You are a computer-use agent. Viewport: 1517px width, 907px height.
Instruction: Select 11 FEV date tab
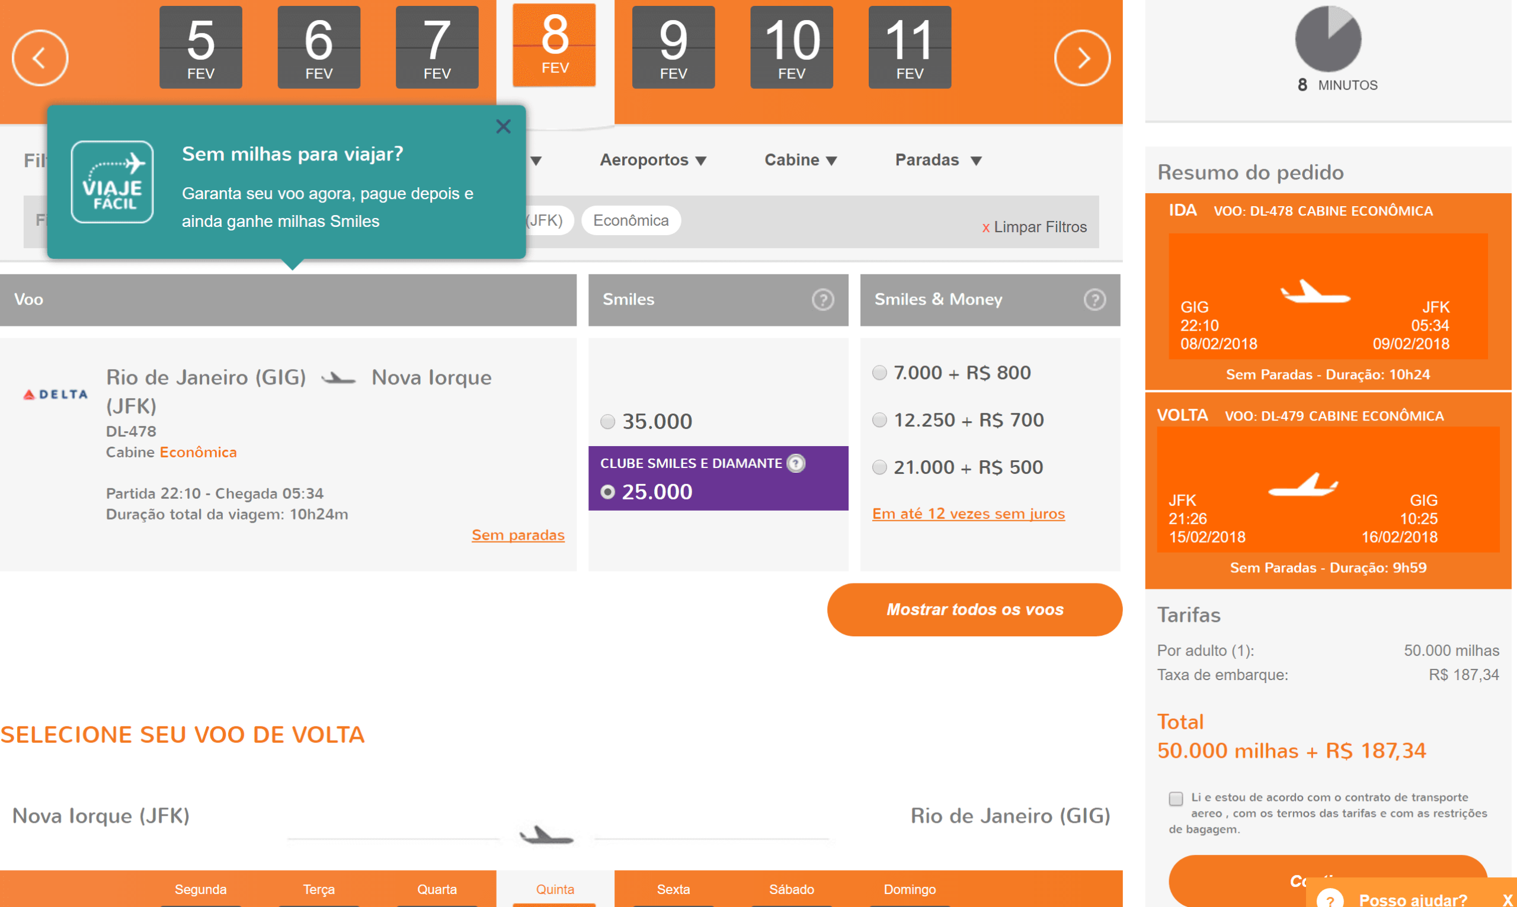click(910, 47)
